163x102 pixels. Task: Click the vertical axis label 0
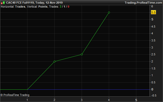(x=152, y=89)
